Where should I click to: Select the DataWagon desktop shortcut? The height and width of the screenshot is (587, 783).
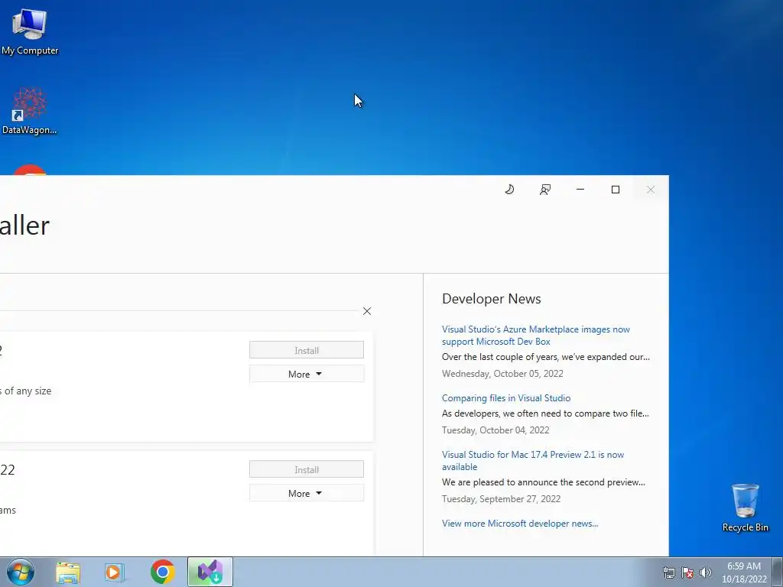30,112
